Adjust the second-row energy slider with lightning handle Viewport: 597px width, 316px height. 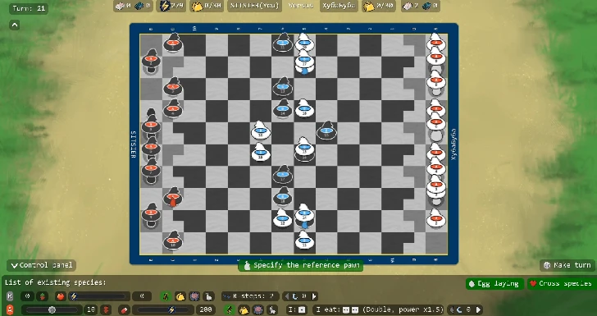coord(171,309)
